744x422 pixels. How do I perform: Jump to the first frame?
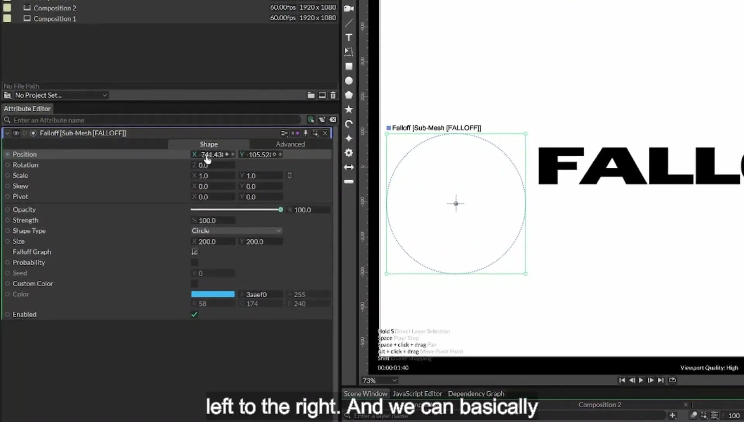coord(622,380)
